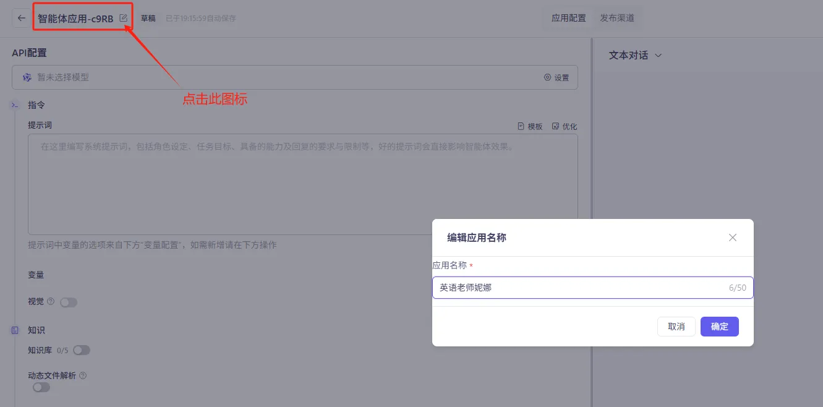The height and width of the screenshot is (407, 823).
Task: Click the model icon in API配置 field
Action: (x=27, y=77)
